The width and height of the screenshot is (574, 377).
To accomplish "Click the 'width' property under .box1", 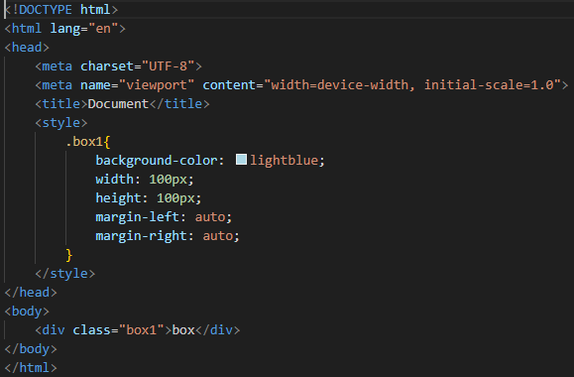I will [115, 180].
